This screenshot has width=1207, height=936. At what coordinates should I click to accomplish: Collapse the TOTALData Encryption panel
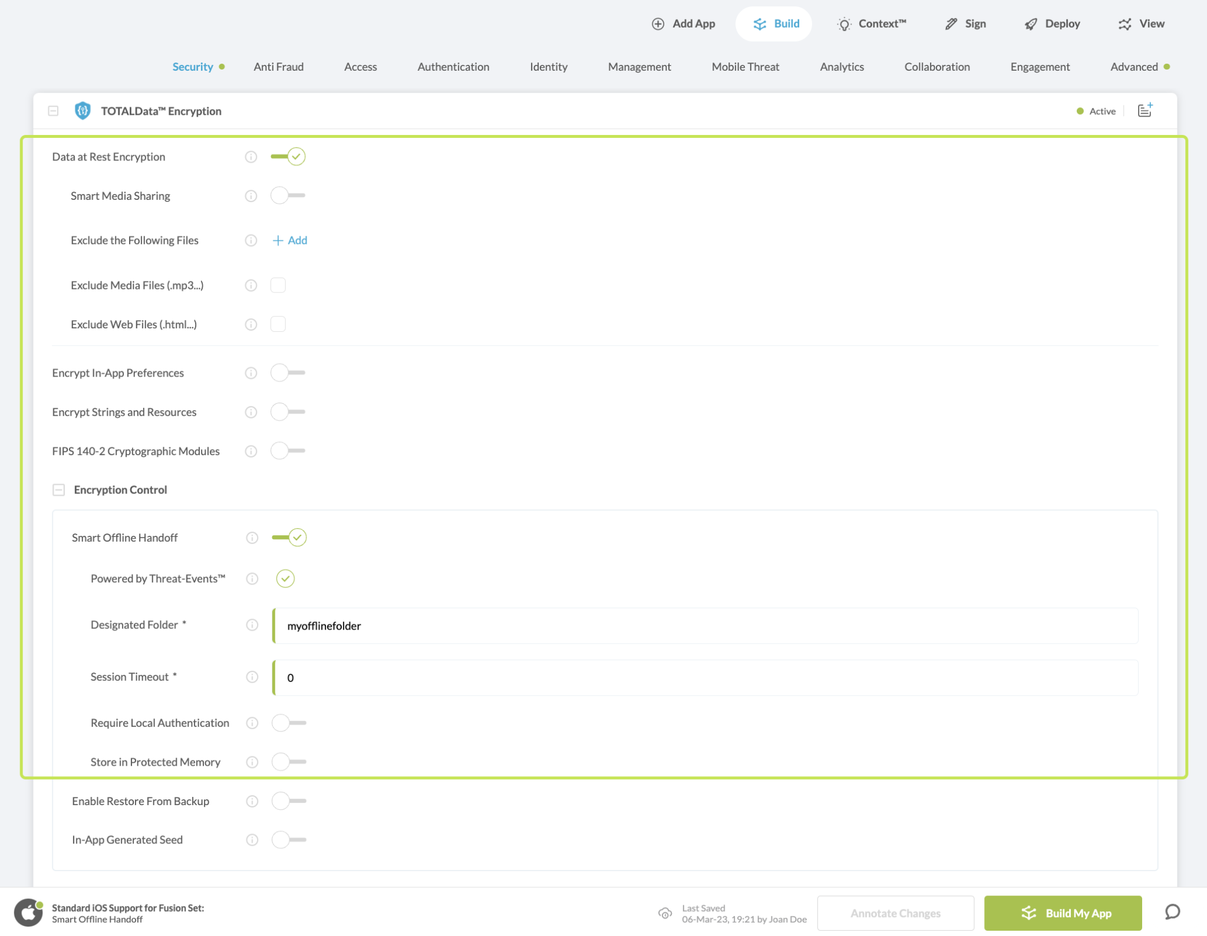53,111
